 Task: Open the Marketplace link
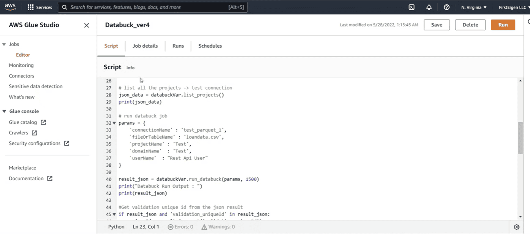[x=22, y=168]
